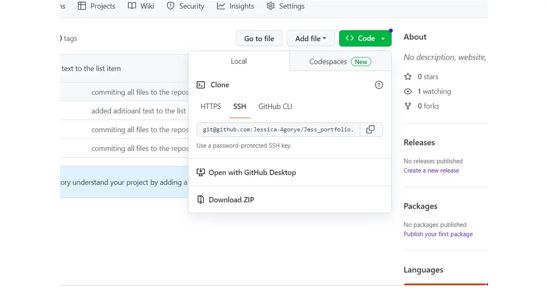Click the Languages heading
548x308 pixels.
coord(423,270)
